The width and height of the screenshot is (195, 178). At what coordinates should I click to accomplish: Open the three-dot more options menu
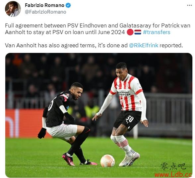[x=189, y=5]
